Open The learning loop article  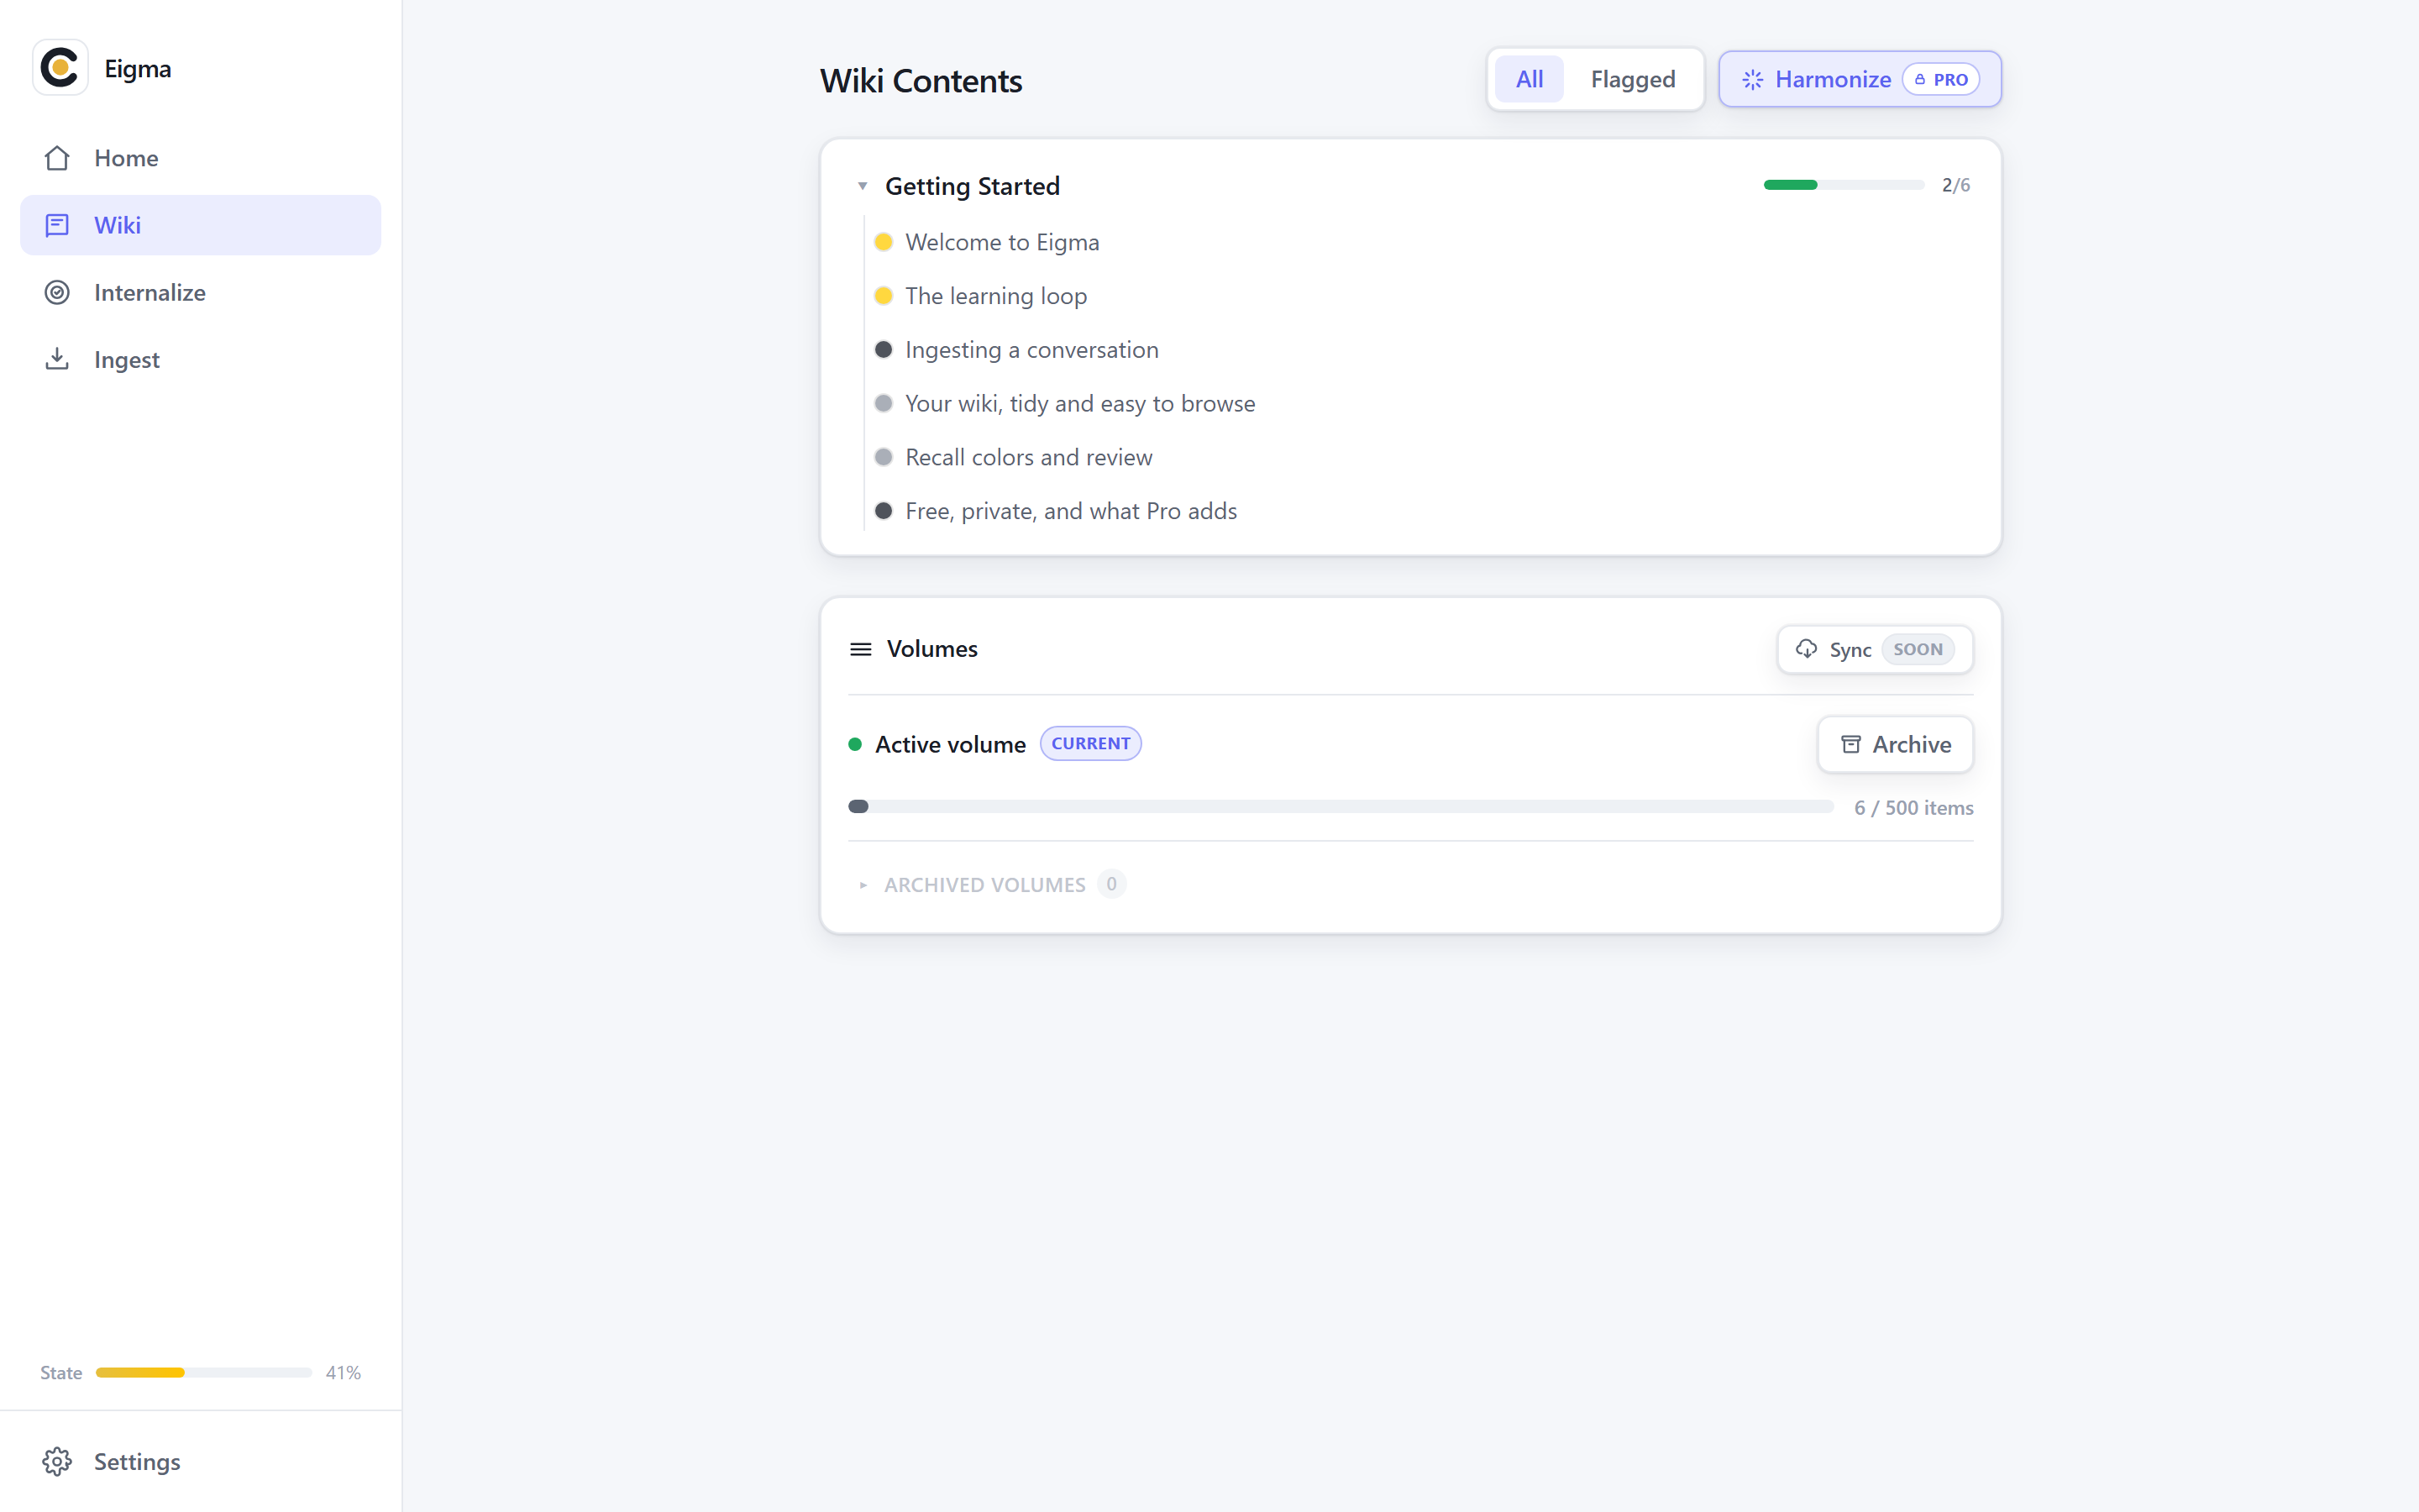[x=995, y=296]
